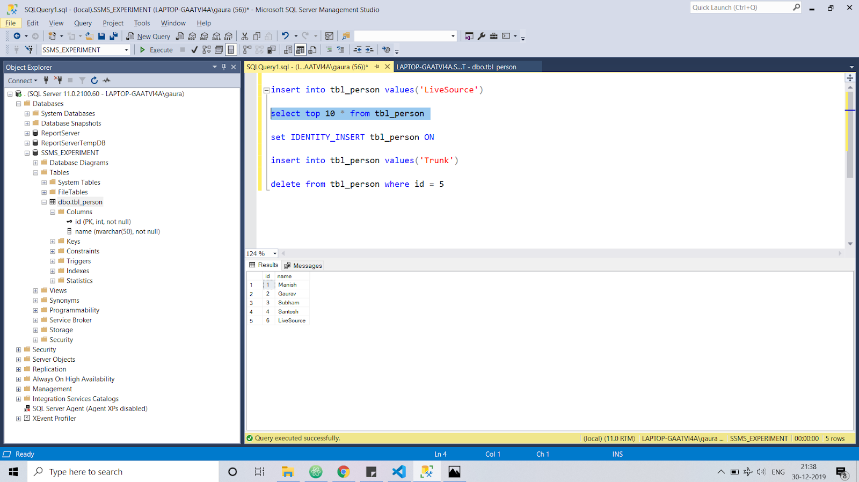Image resolution: width=859 pixels, height=482 pixels.
Task: Click the Open File folder icon
Action: [x=89, y=36]
